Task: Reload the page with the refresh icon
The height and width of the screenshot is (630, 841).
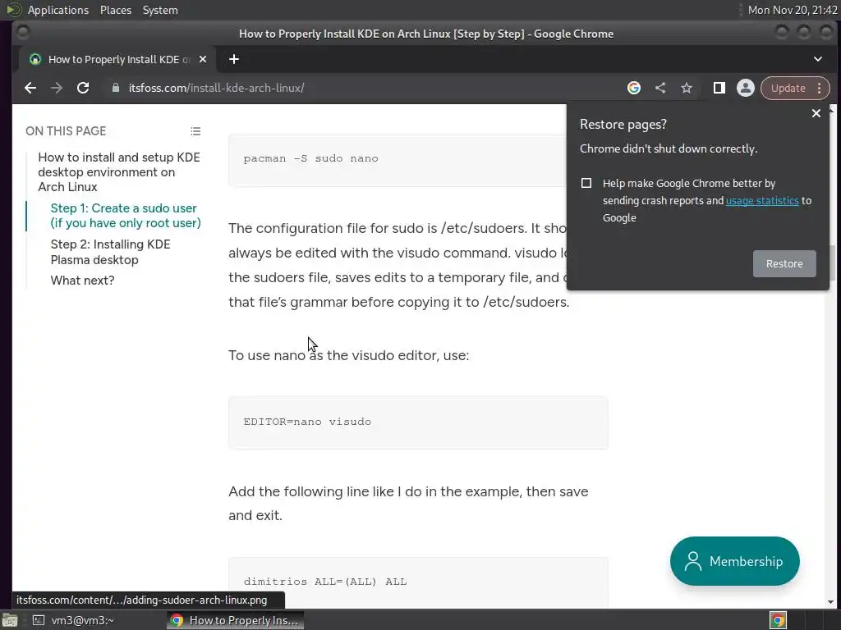Action: click(x=83, y=88)
